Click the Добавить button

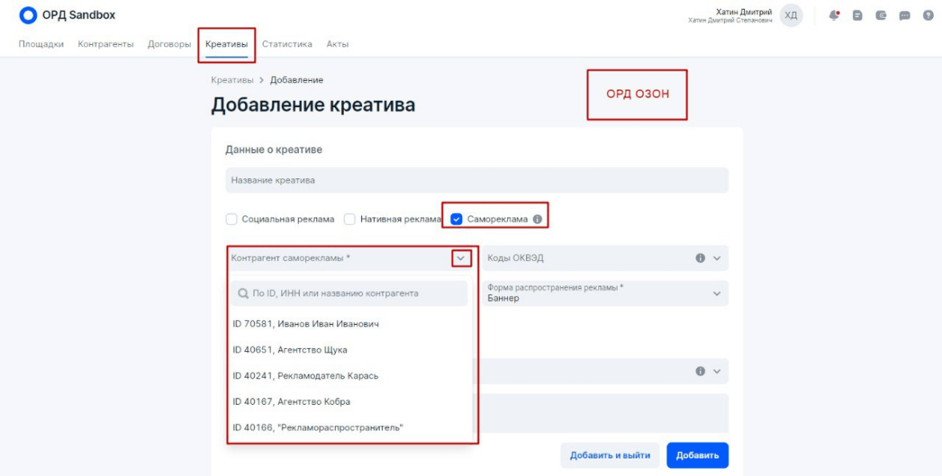(698, 455)
